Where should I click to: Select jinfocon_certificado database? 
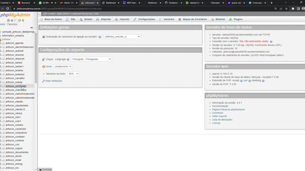16,86
